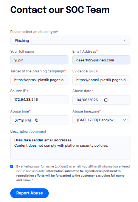
Task: Click the chevron arrow in abuse type selector
Action: pos(124,40)
